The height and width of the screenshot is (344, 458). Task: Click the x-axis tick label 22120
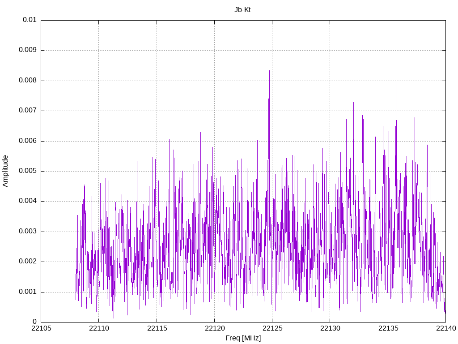coord(214,328)
